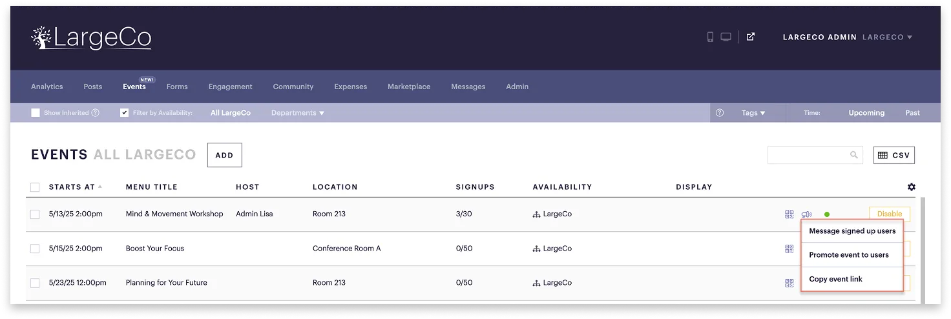Show Upcoming events
The width and height of the screenshot is (951, 319).
click(x=866, y=112)
